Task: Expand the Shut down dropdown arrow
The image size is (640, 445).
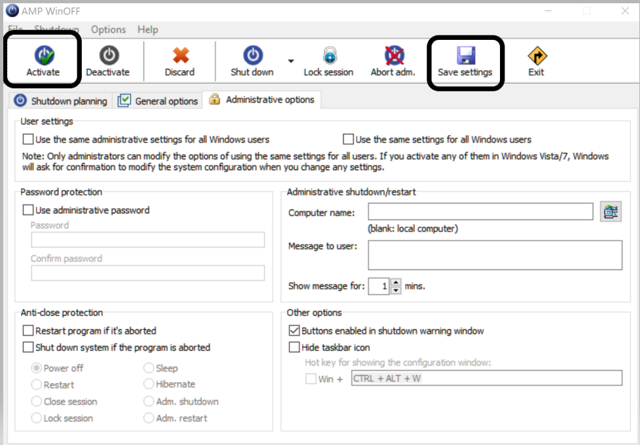Action: pyautogui.click(x=291, y=58)
